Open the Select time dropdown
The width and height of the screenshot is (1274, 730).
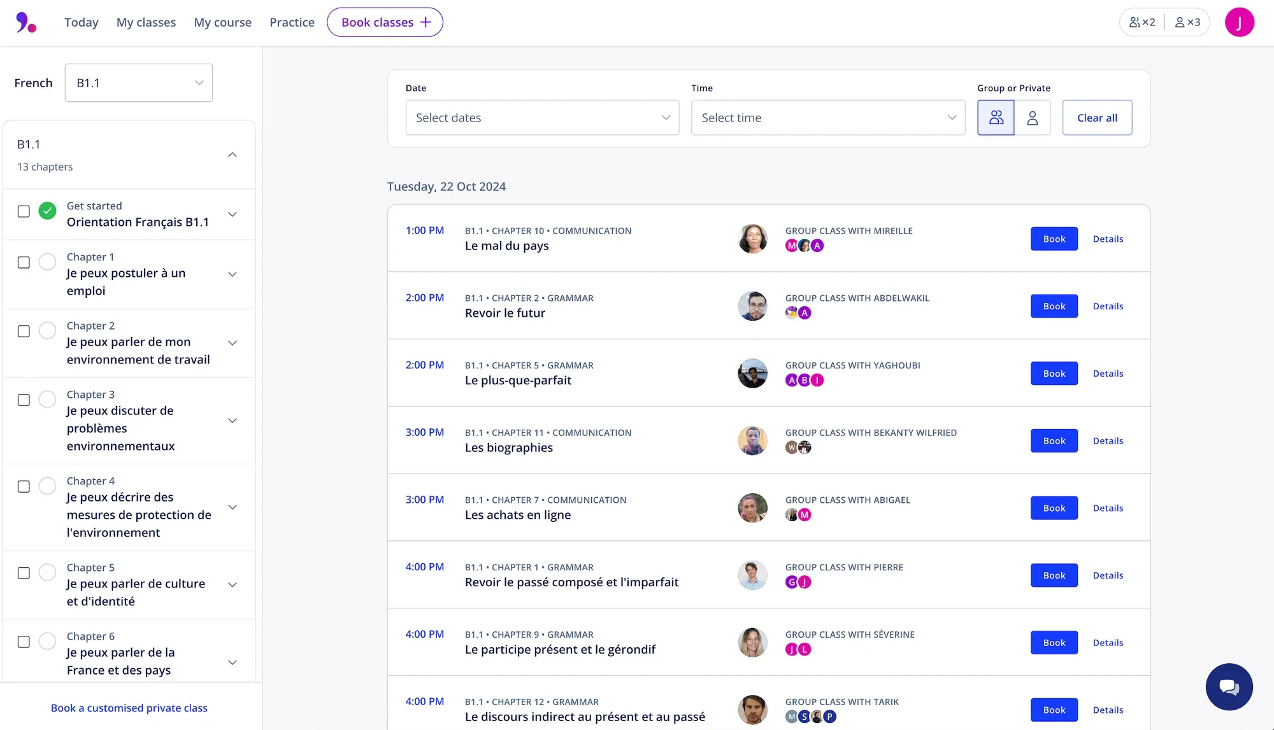[827, 117]
